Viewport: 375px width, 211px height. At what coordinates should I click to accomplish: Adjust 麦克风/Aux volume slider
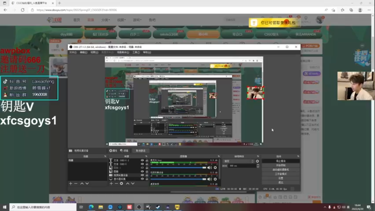(178, 168)
